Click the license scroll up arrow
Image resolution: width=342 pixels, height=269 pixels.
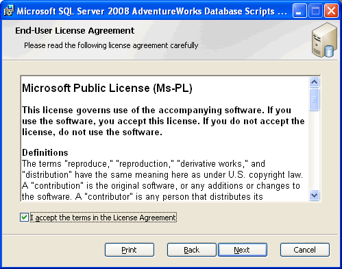(315, 82)
